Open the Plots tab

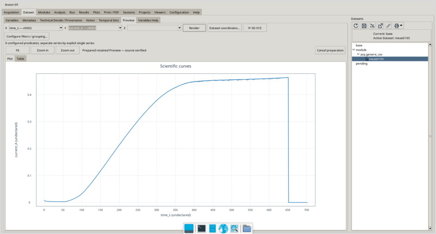97,12
